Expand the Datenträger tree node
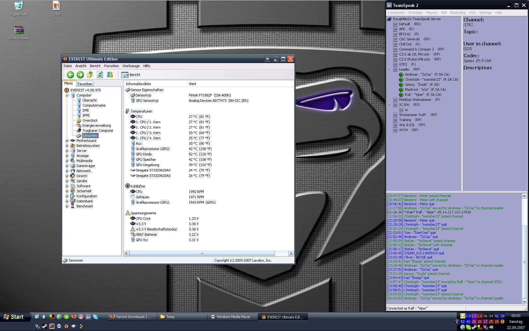This screenshot has height=331, width=529. point(67,166)
